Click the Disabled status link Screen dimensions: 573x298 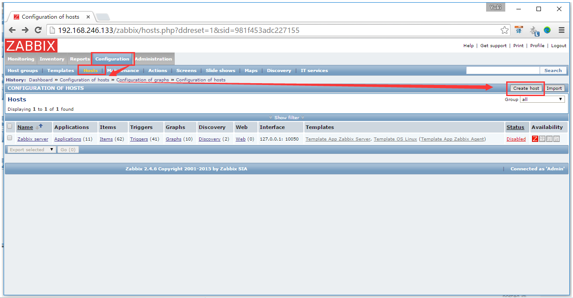click(x=516, y=139)
